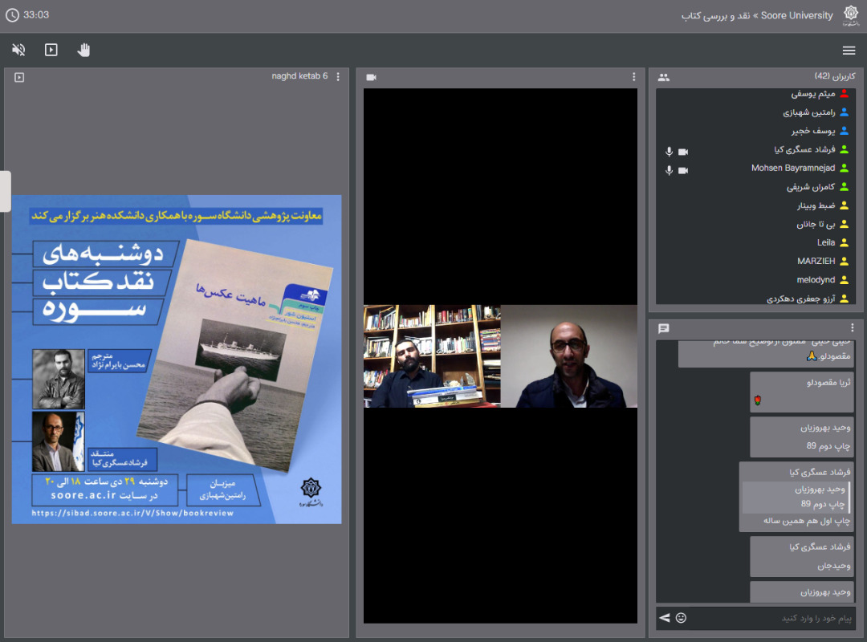Screen dimensions: 867x642
Task: Click yellow avatar icon of melodynd
Action: [x=845, y=280]
